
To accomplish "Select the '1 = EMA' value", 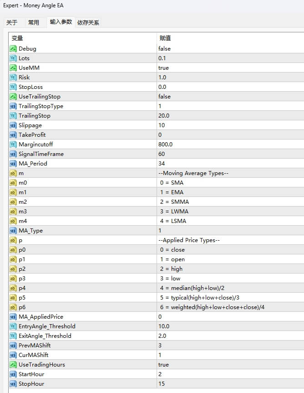I will (x=172, y=192).
